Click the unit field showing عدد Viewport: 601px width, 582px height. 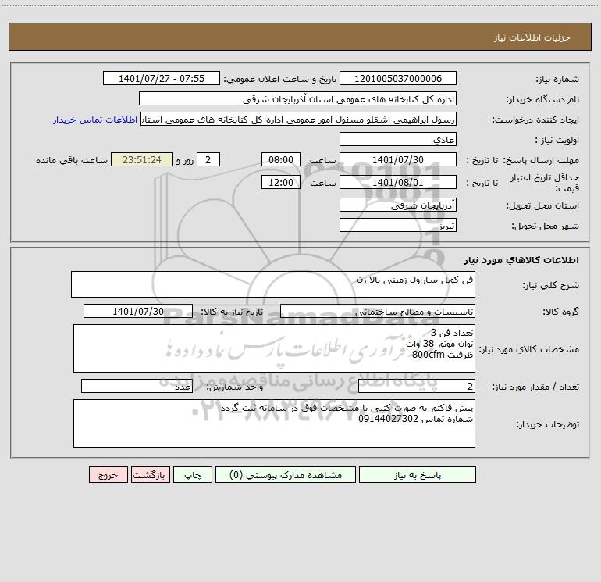pos(137,387)
